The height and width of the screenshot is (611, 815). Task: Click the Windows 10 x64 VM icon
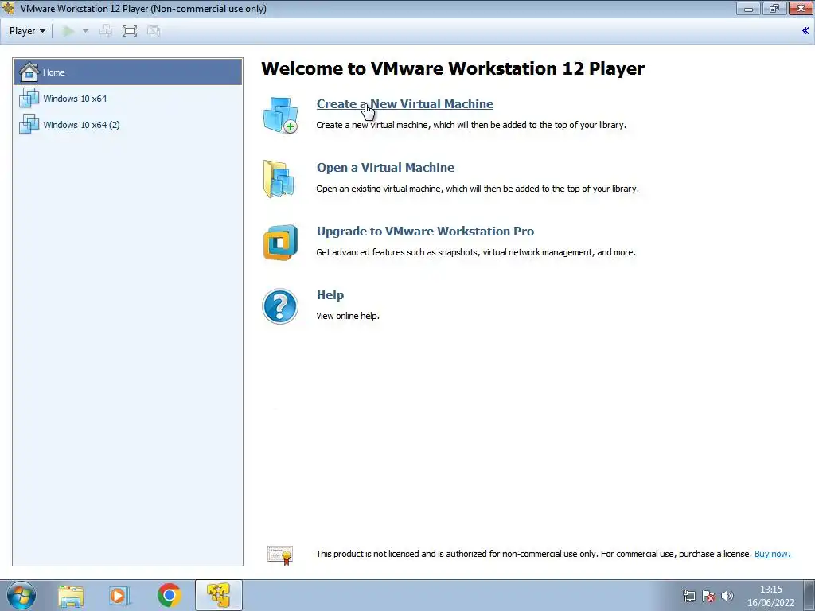coord(29,98)
